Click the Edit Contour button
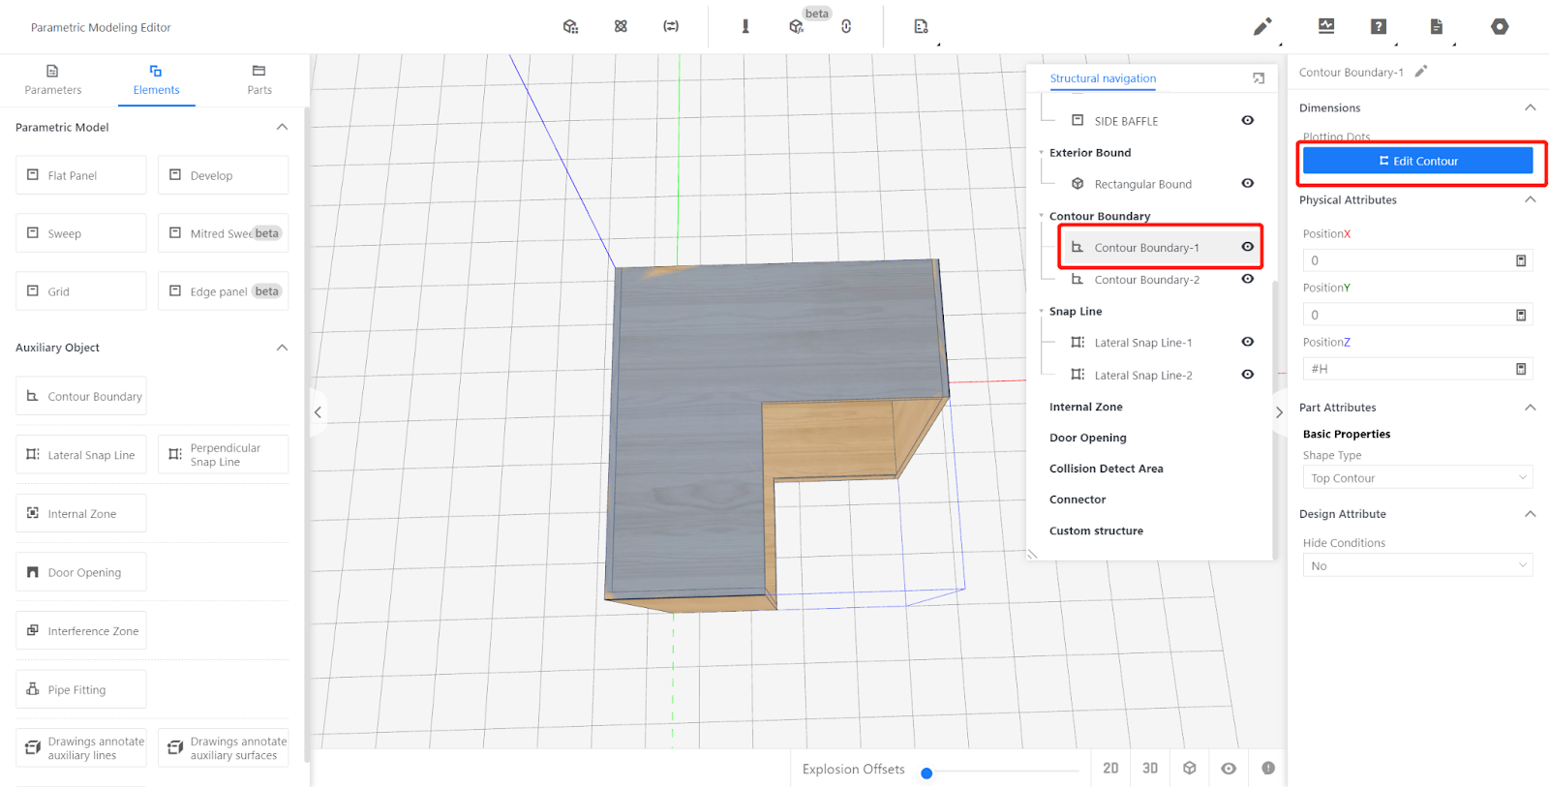 [x=1417, y=161]
